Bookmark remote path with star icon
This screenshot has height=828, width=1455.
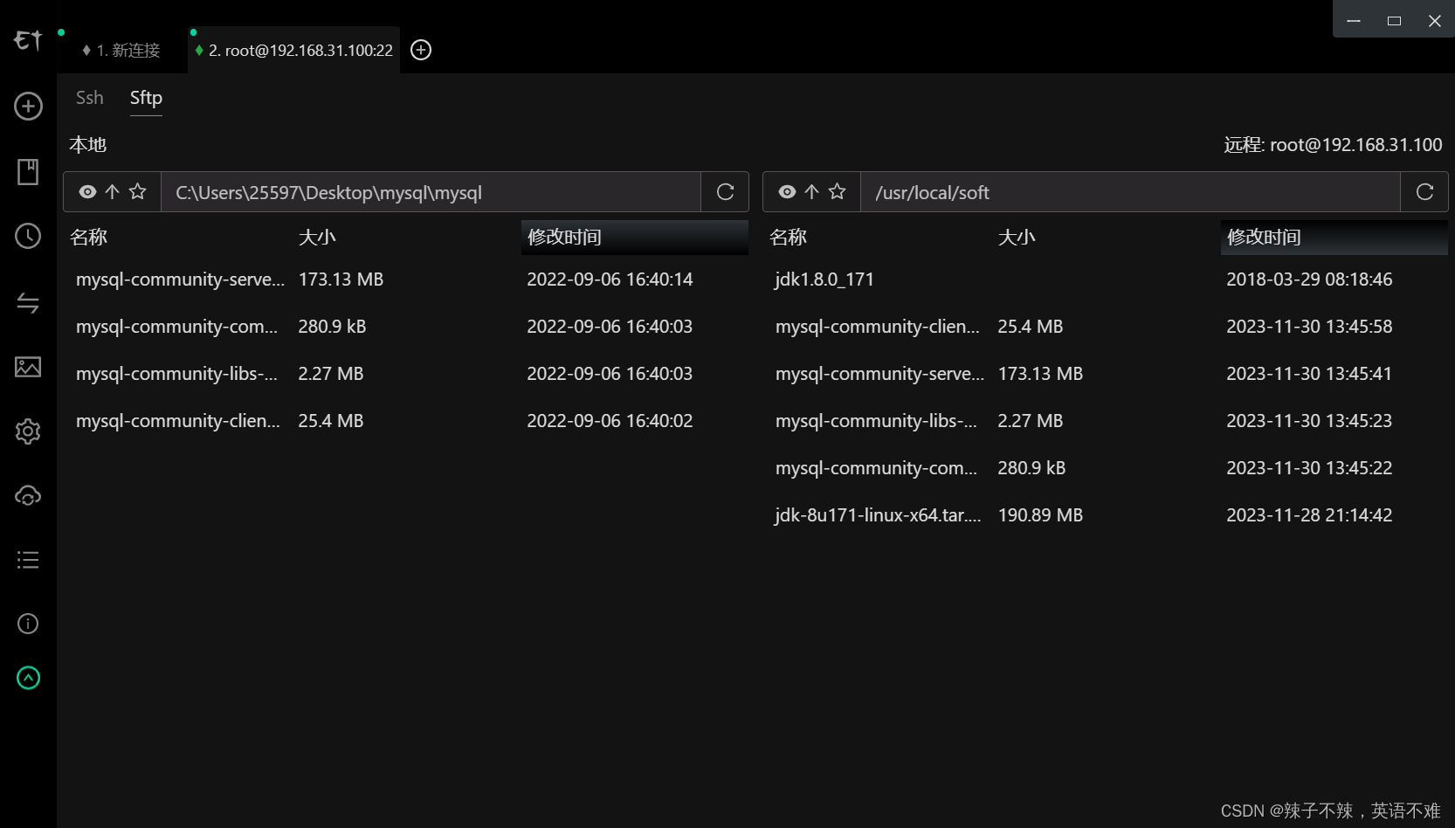tap(838, 191)
